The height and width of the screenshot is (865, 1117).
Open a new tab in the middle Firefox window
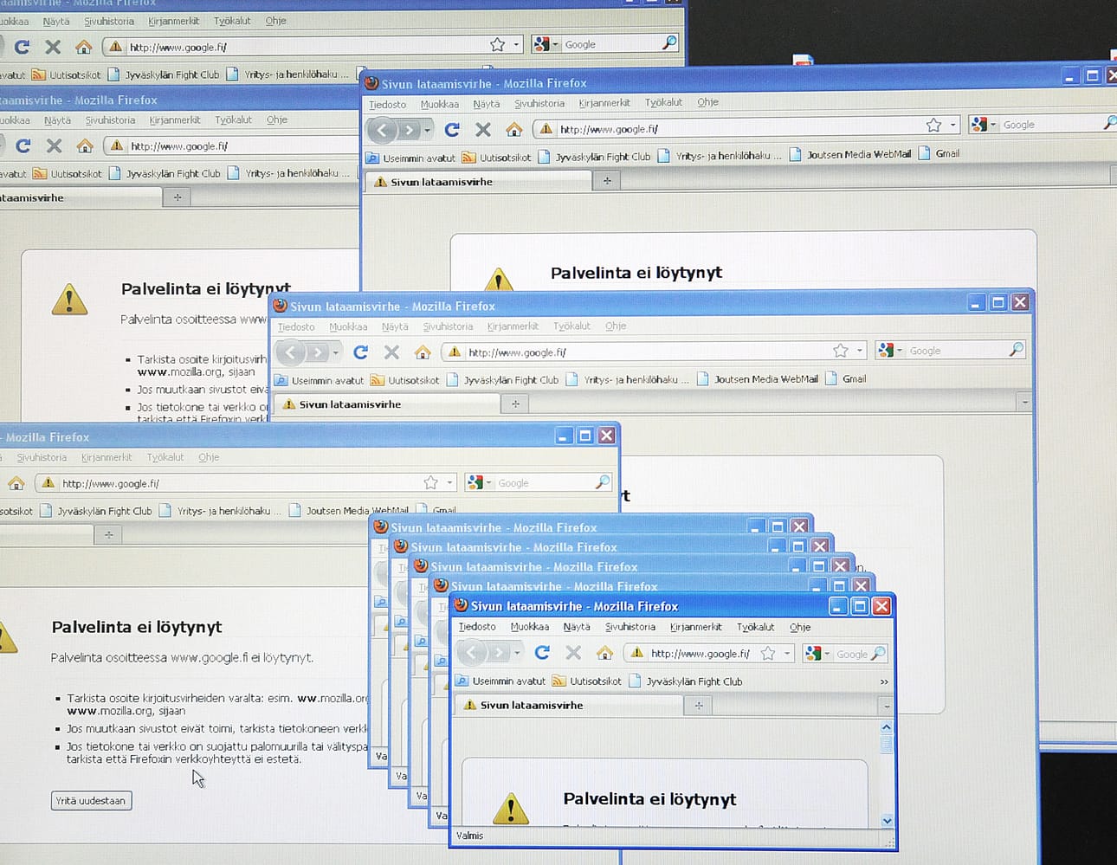click(515, 404)
